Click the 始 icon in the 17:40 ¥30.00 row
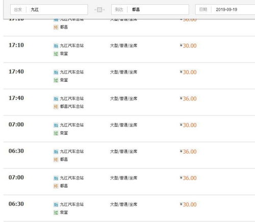Screen dimensions: 255x222 56,72
